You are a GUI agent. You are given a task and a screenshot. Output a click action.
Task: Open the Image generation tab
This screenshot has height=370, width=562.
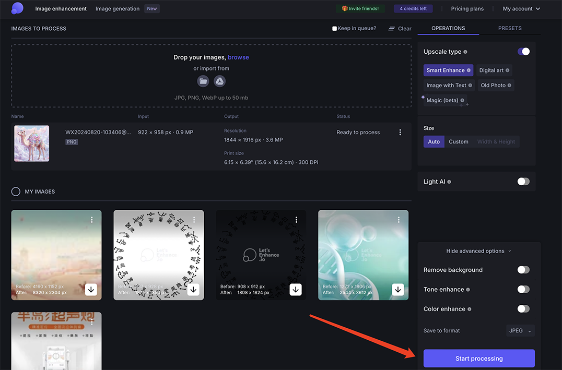118,9
